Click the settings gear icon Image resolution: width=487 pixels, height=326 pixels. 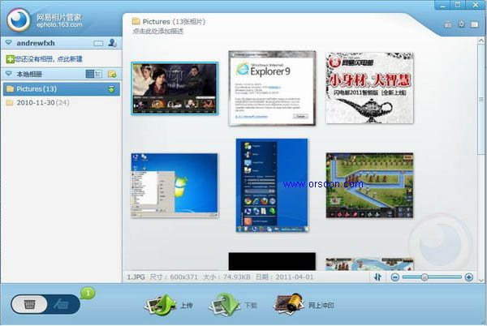pos(461,24)
